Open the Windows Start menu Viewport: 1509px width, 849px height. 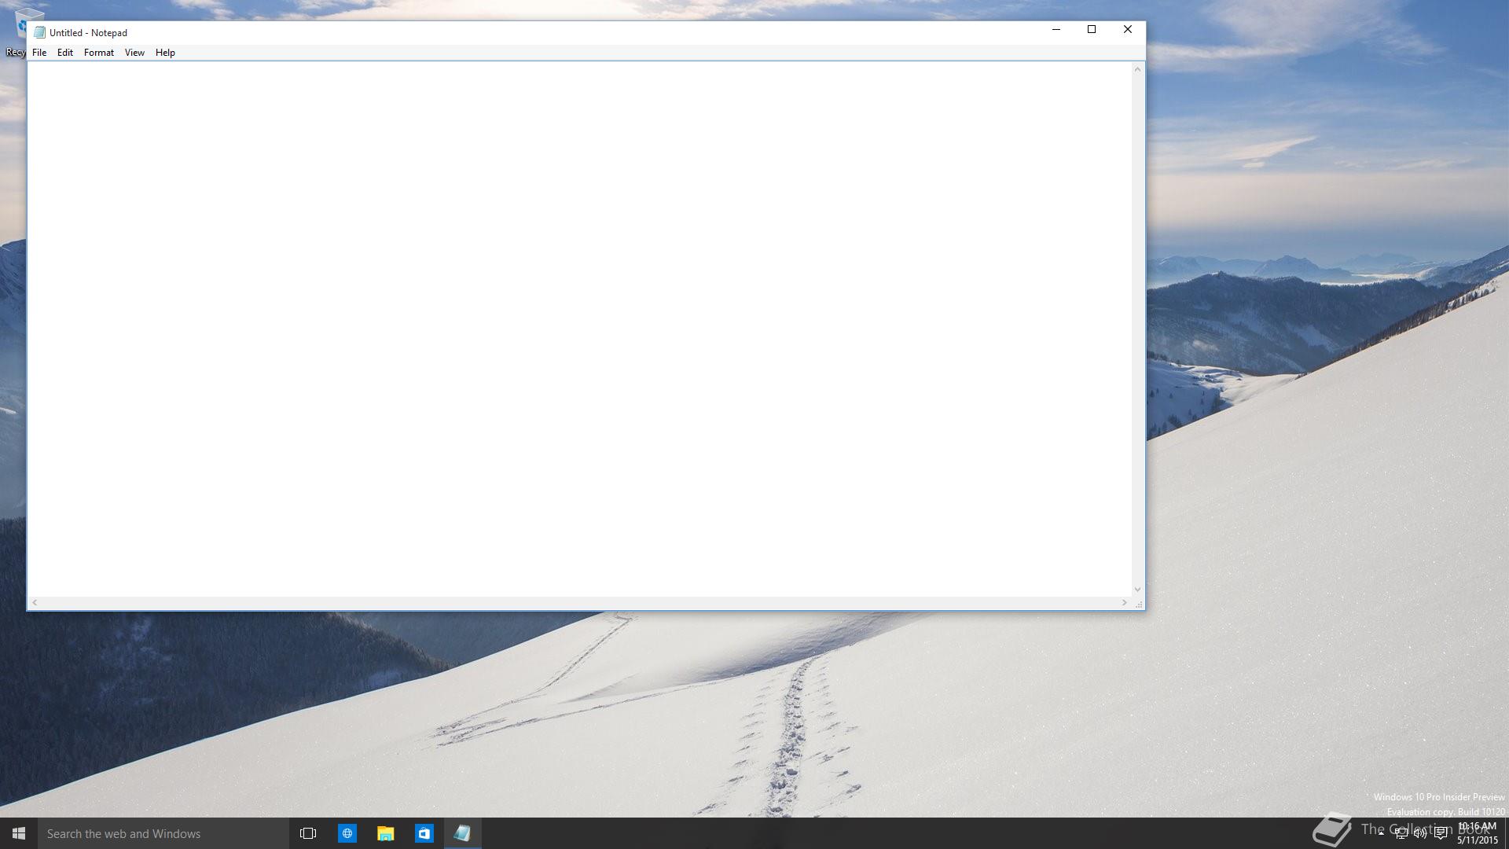pyautogui.click(x=19, y=833)
